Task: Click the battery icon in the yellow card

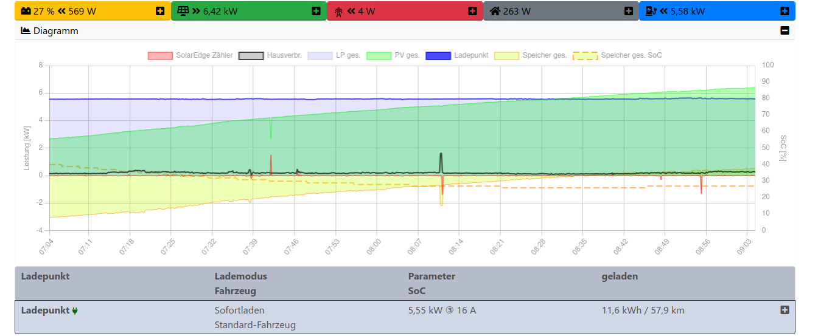Action: point(26,11)
